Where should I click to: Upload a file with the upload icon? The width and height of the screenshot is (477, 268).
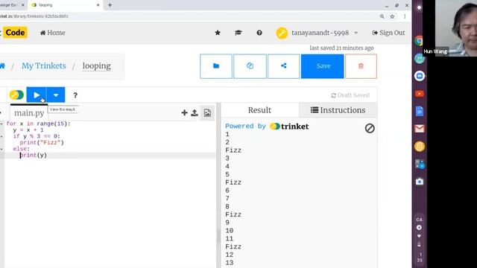click(195, 112)
